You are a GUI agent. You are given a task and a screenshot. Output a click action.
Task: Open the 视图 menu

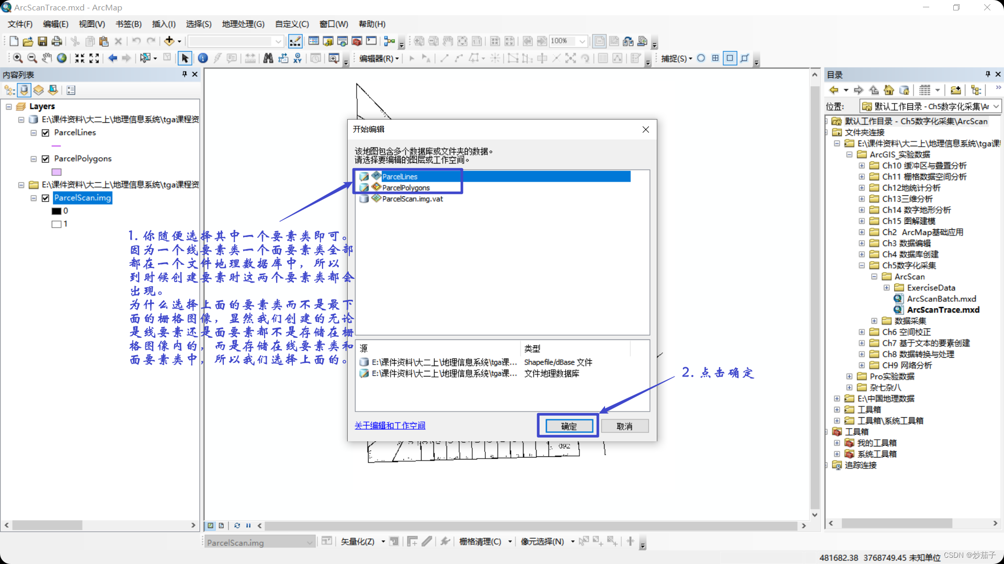(92, 24)
